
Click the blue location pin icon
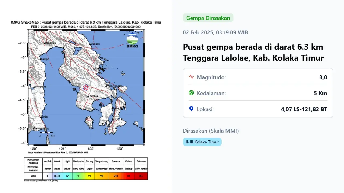191,109
